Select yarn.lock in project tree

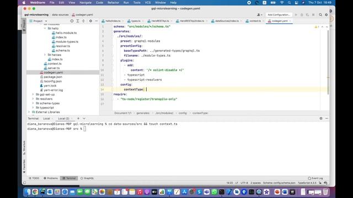(50, 86)
